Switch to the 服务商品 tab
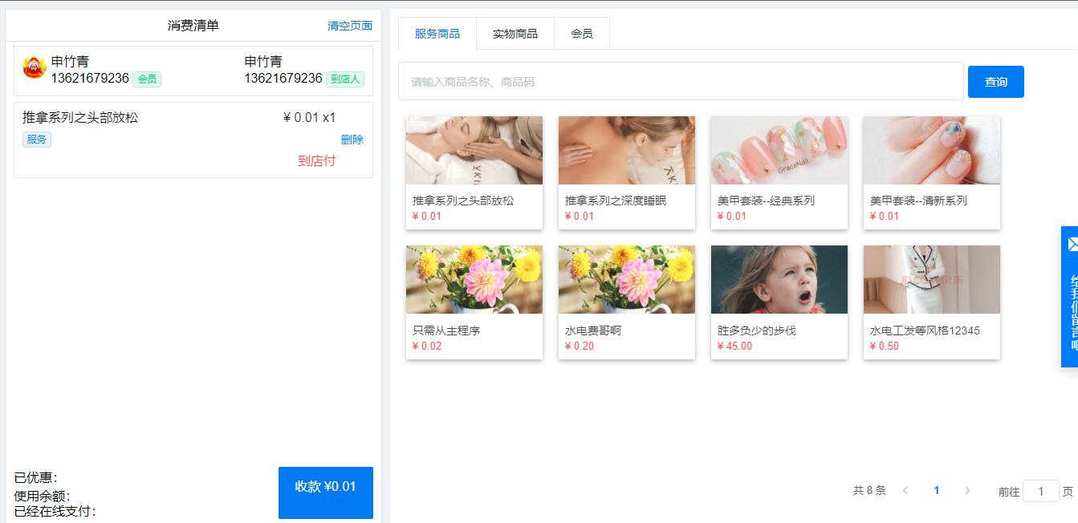 click(x=437, y=34)
